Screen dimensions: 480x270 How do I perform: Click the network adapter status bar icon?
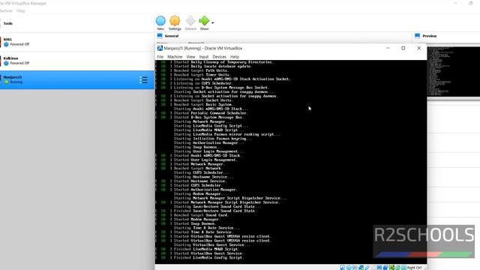point(361,268)
